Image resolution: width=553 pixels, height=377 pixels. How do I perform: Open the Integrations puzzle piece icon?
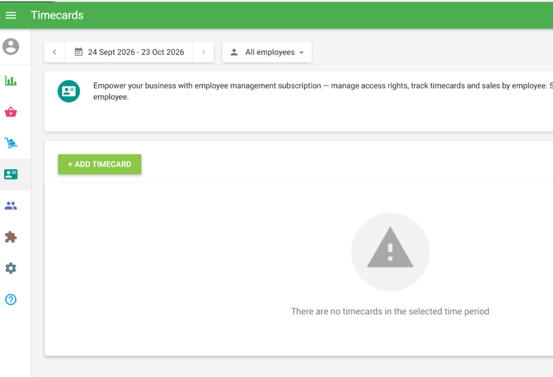click(10, 237)
